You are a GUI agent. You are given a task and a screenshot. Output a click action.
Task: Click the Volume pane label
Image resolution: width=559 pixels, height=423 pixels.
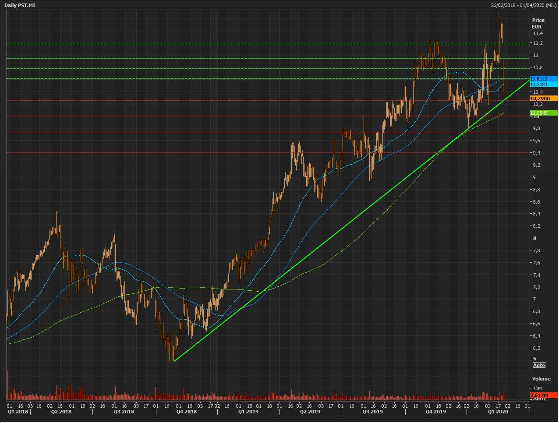(x=541, y=379)
